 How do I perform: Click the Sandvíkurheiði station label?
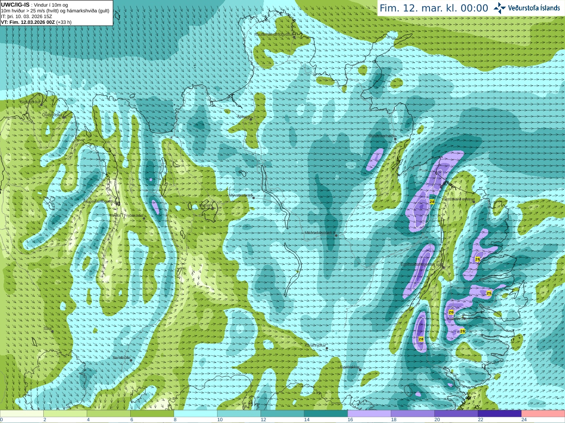pyautogui.click(x=382, y=136)
